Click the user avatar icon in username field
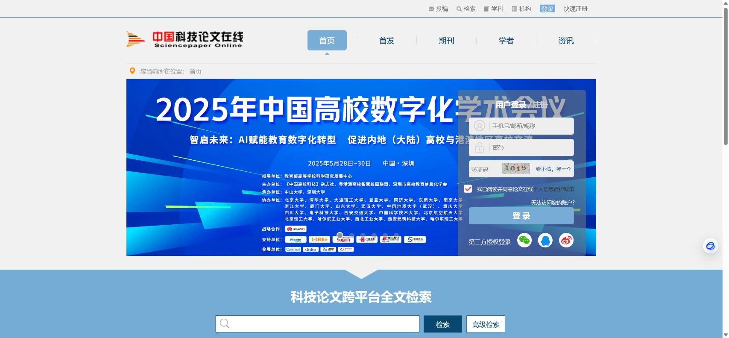 480,126
